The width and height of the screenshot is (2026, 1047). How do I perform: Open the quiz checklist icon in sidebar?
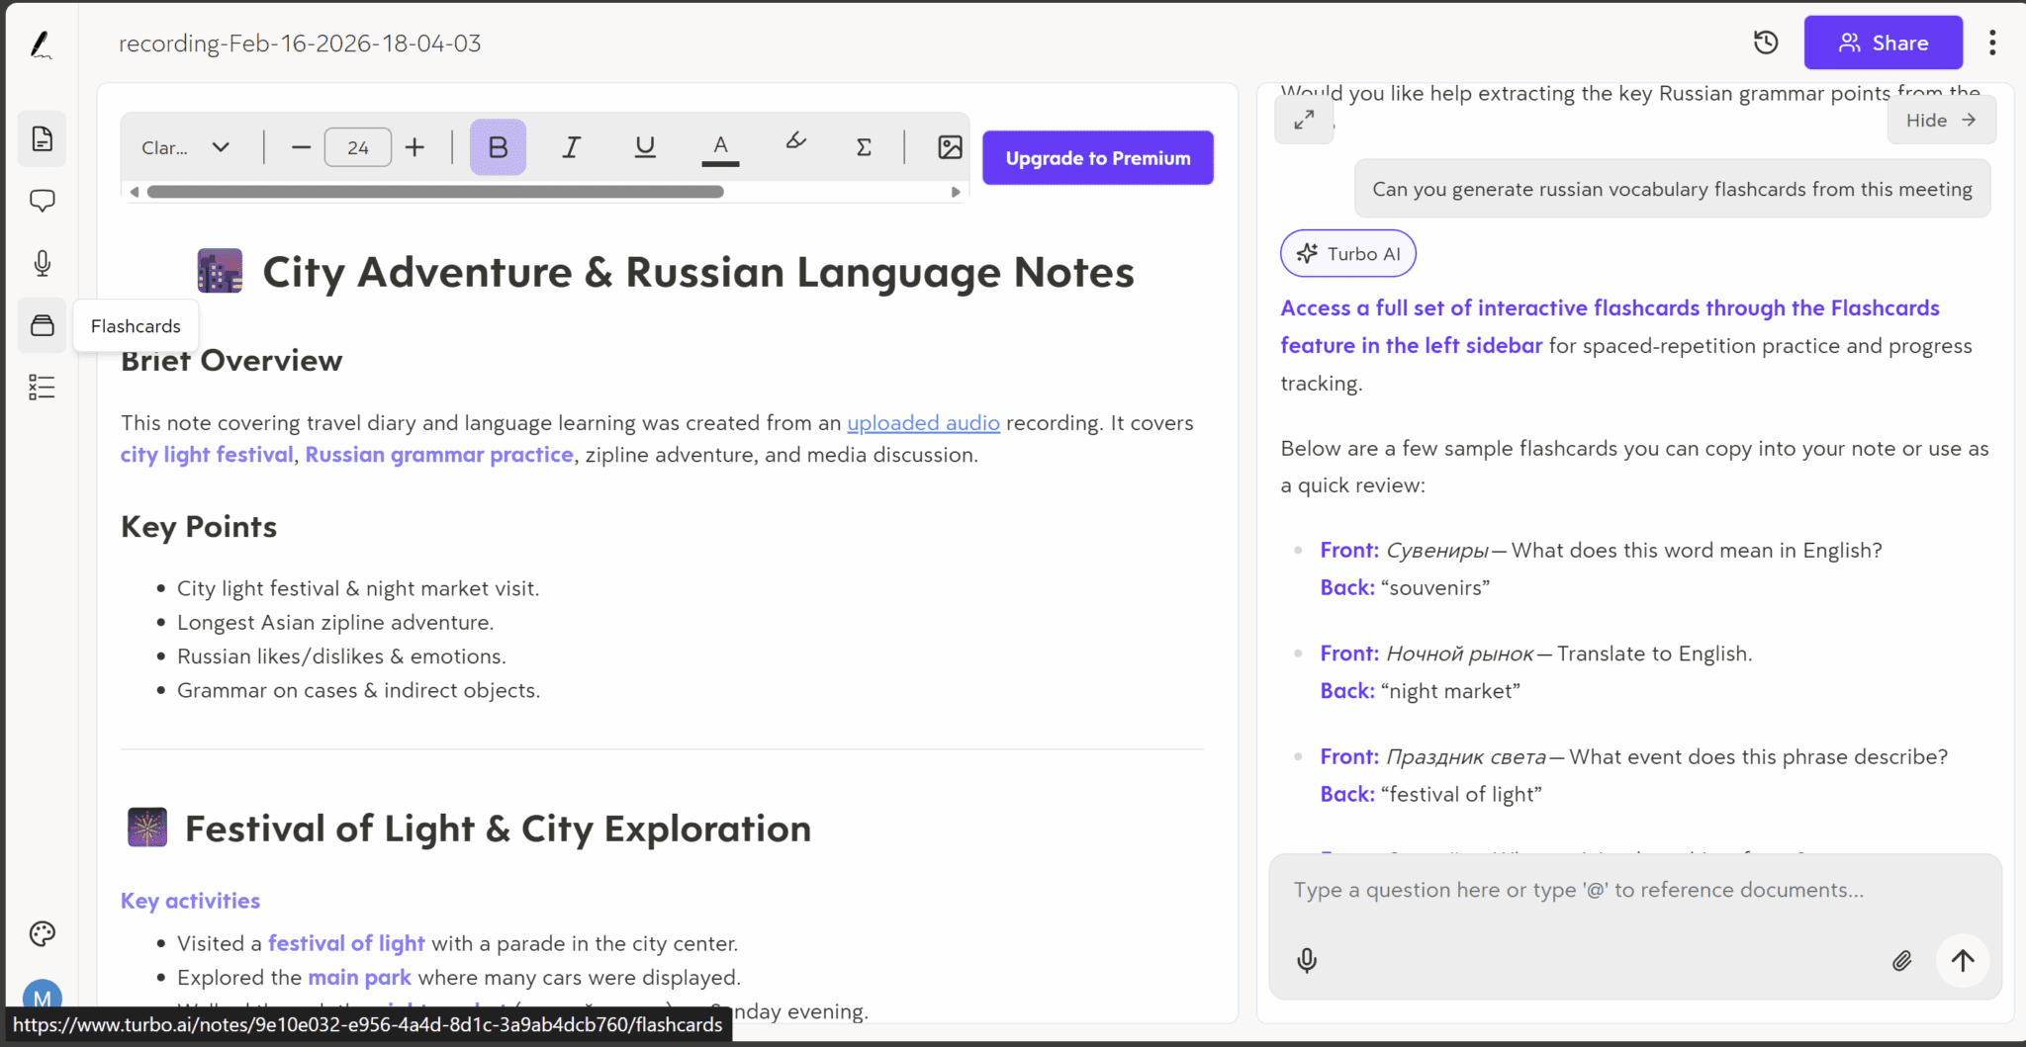coord(42,387)
